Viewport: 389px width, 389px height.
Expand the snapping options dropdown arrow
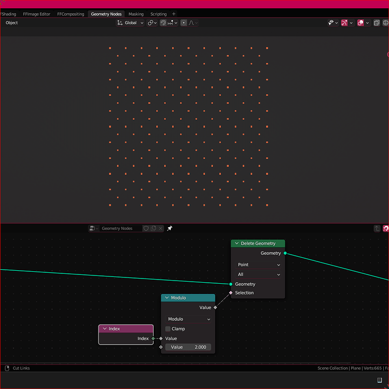(176, 23)
